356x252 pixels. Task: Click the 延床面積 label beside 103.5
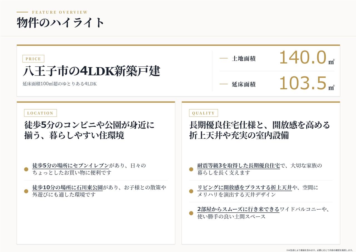click(244, 84)
